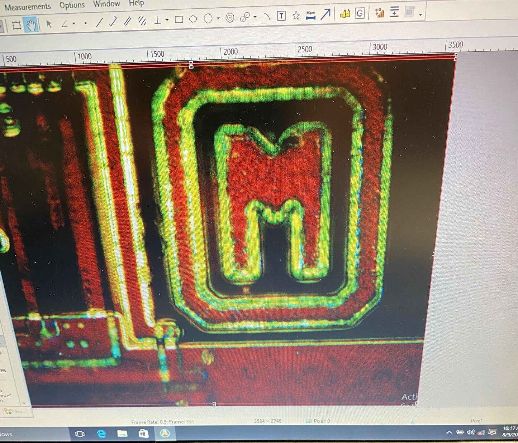518x443 pixels.
Task: Open Microsoft Store from the taskbar
Action: point(143,434)
